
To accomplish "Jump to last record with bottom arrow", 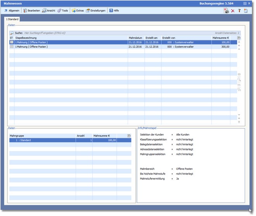I will point(239,122).
